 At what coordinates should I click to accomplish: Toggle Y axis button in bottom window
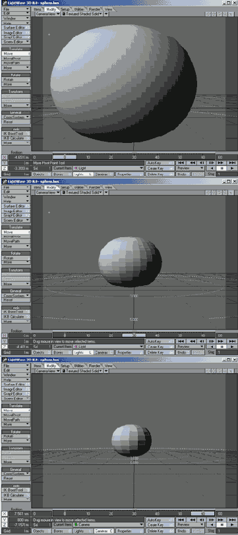4,520
